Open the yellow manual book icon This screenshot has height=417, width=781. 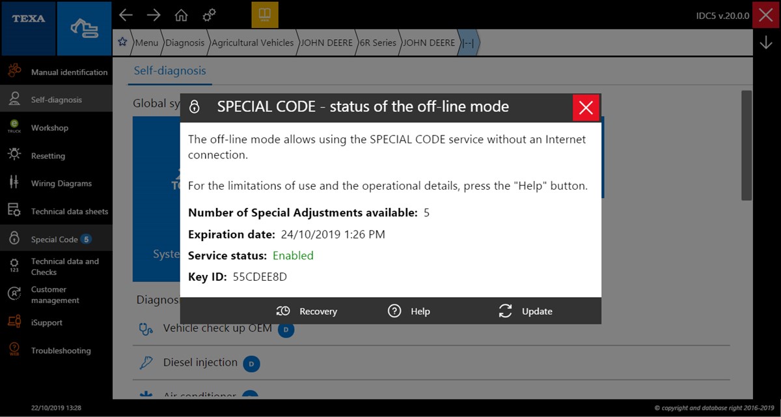click(x=265, y=14)
